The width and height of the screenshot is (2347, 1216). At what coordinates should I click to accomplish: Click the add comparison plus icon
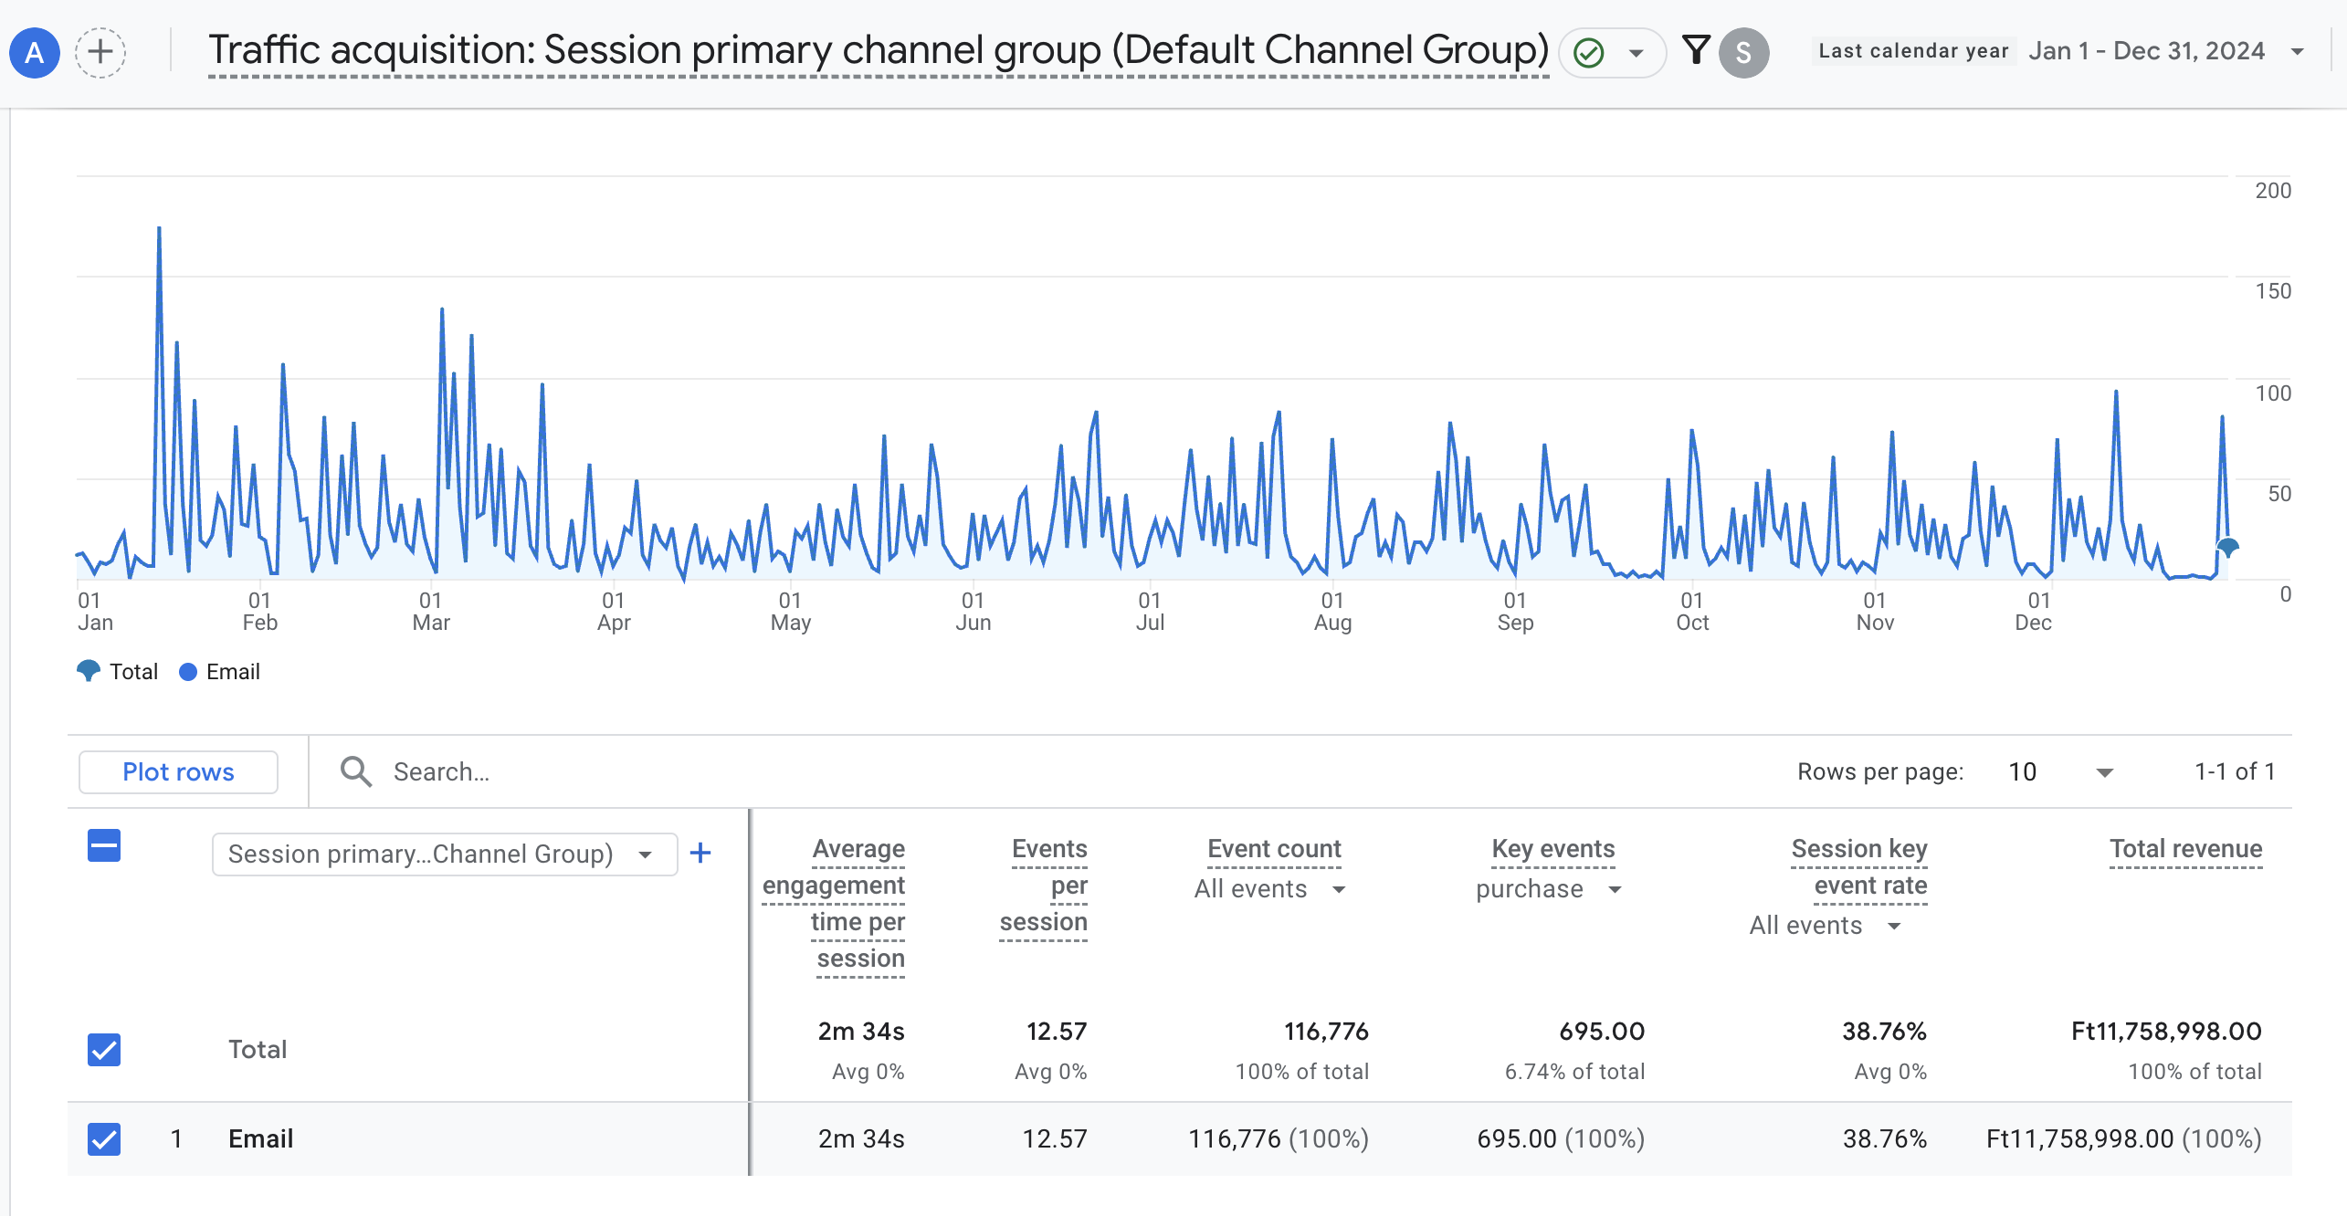100,52
